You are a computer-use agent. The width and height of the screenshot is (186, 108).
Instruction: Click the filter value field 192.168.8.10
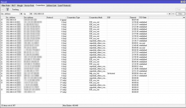click(100, 14)
